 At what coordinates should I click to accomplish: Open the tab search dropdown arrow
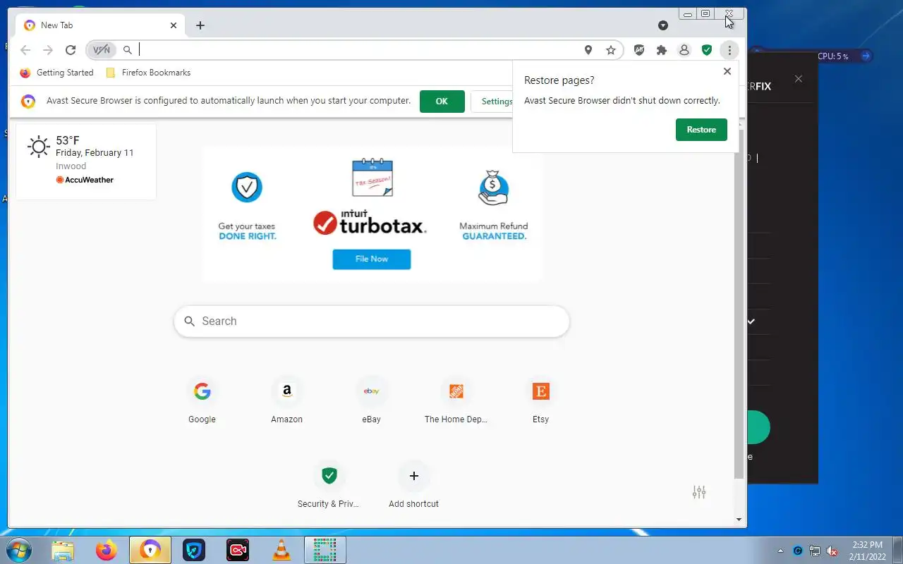[663, 25]
